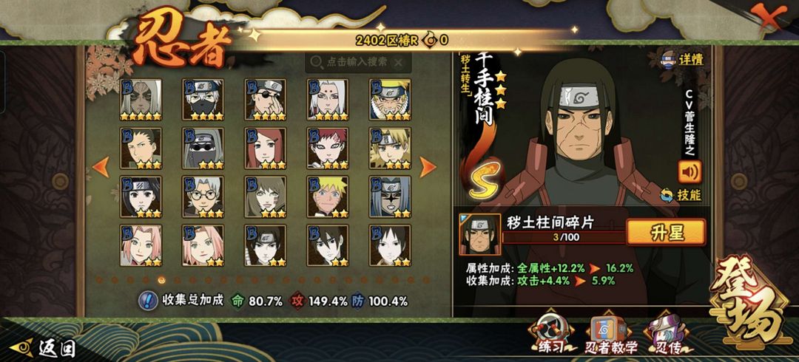Go to next ninja page arrow
Screen dimensions: 799x362
[428, 167]
